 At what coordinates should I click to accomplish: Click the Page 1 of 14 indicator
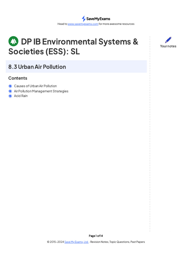point(96,236)
